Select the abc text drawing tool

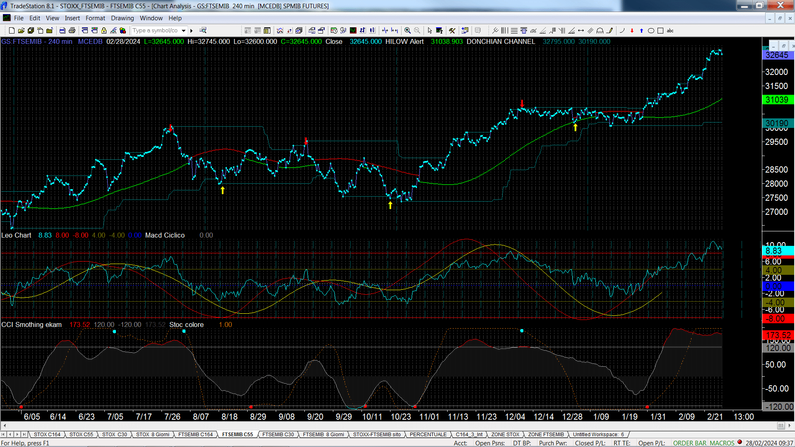670,31
